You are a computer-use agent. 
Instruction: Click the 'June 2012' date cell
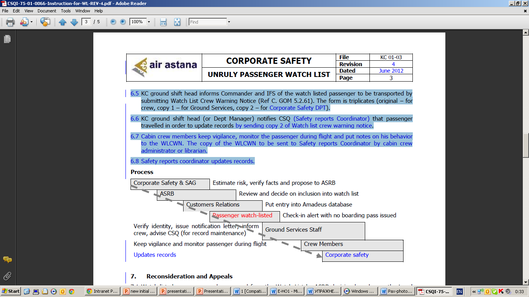tap(391, 71)
